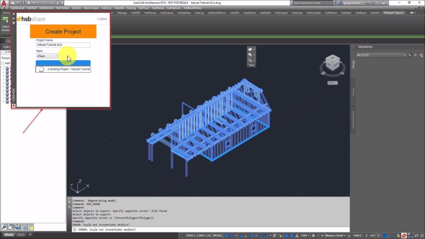Click the workspace switching gear in status bar

[313, 236]
